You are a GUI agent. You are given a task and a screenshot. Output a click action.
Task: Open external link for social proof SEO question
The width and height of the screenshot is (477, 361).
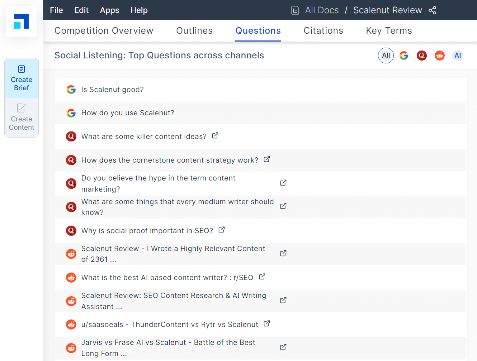pyautogui.click(x=221, y=229)
